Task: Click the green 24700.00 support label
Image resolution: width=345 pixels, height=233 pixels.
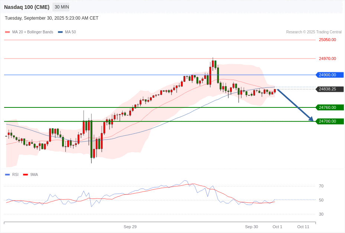Action: [330, 122]
